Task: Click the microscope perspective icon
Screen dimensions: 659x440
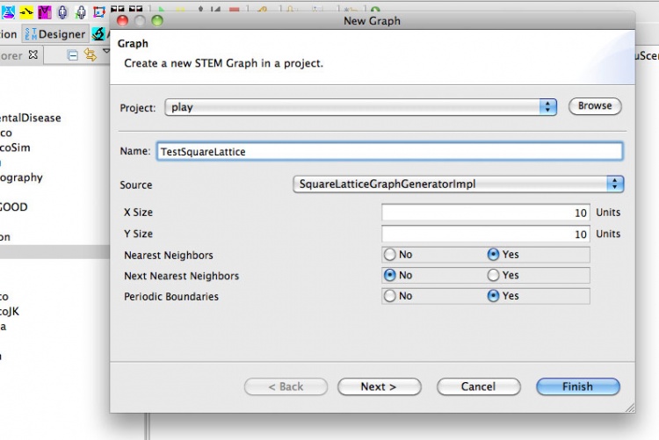Action: [99, 34]
